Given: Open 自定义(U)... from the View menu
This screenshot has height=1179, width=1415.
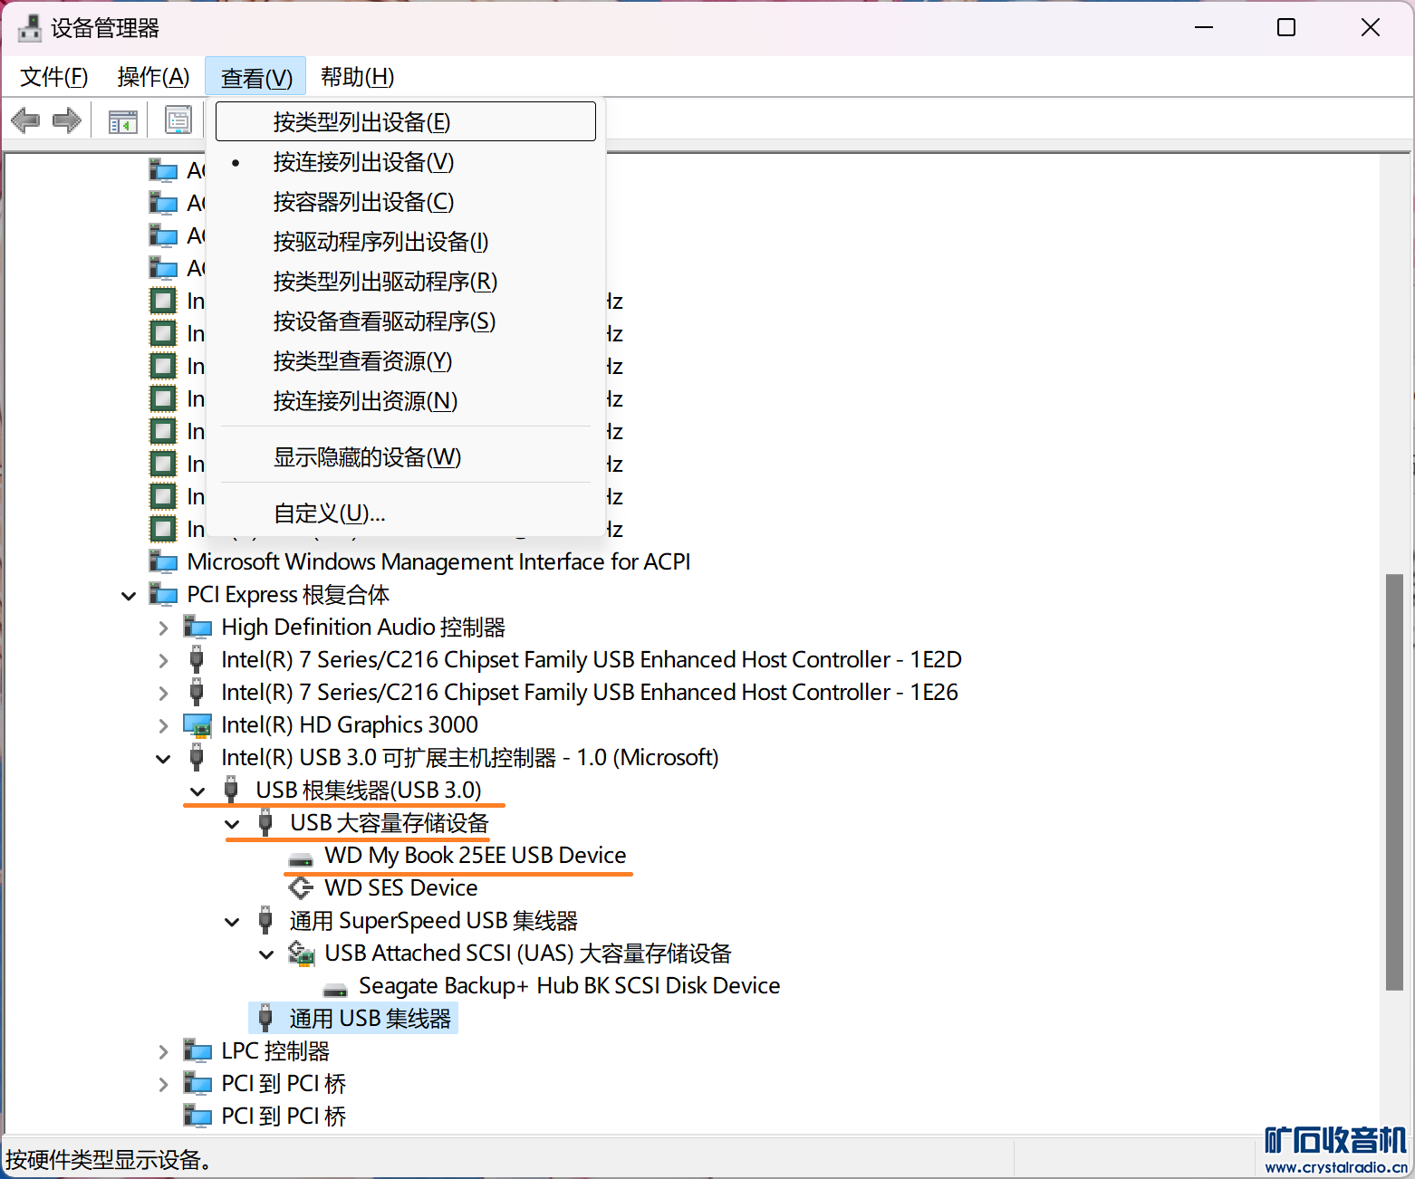Looking at the screenshot, I should click(406, 513).
